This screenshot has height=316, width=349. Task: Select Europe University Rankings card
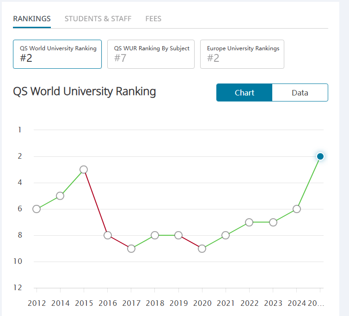point(242,54)
